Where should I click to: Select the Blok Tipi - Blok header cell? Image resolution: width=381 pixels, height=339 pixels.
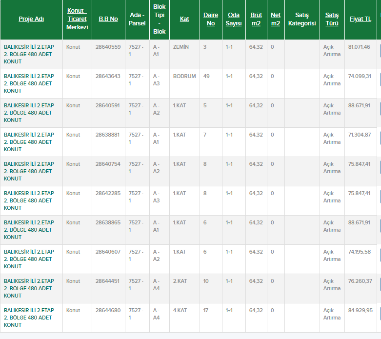point(160,19)
